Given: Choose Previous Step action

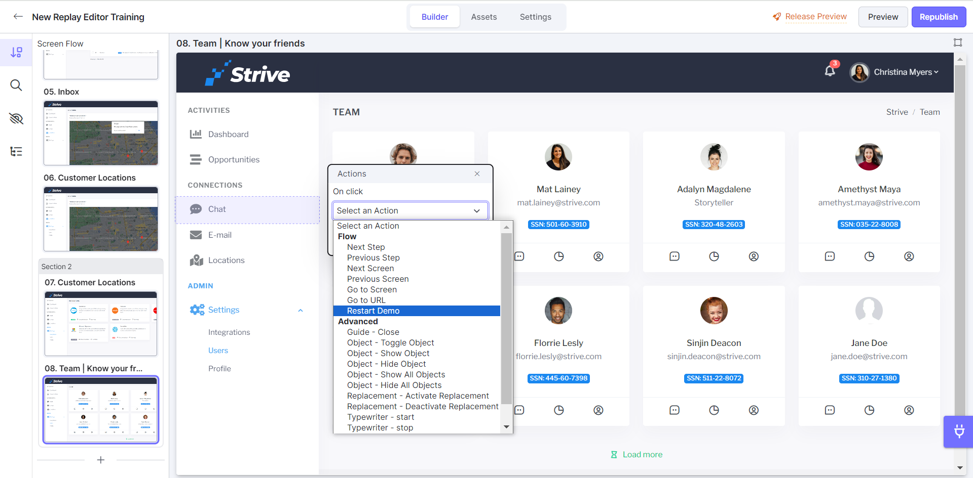Looking at the screenshot, I should 373,257.
